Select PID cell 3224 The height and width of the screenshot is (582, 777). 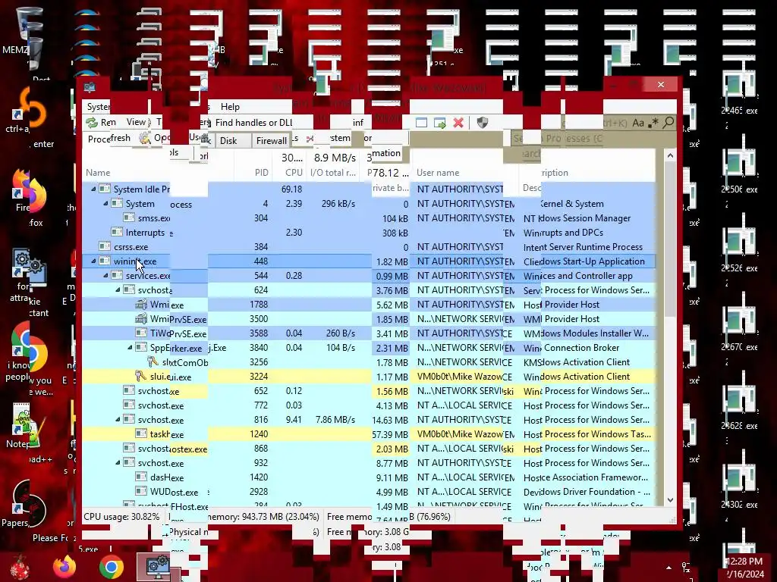click(258, 377)
